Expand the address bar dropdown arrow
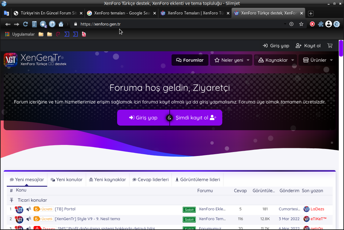The height and width of the screenshot is (230, 344). (x=285, y=24)
